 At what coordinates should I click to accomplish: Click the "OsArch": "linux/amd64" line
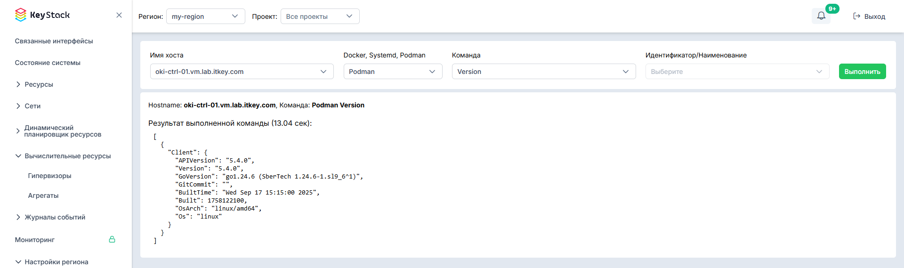218,209
